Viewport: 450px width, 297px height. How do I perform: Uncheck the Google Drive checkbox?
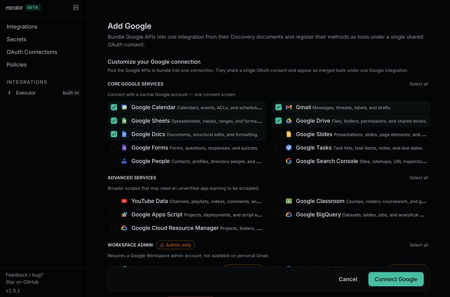click(279, 121)
